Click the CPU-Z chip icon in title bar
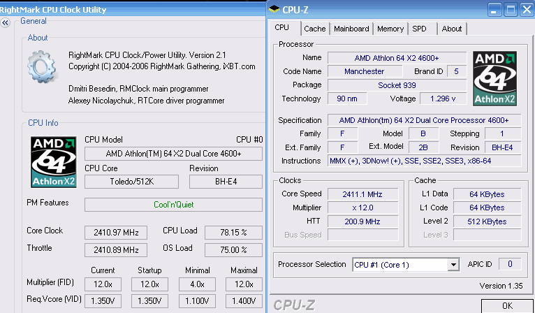This screenshot has width=535, height=313. [274, 10]
